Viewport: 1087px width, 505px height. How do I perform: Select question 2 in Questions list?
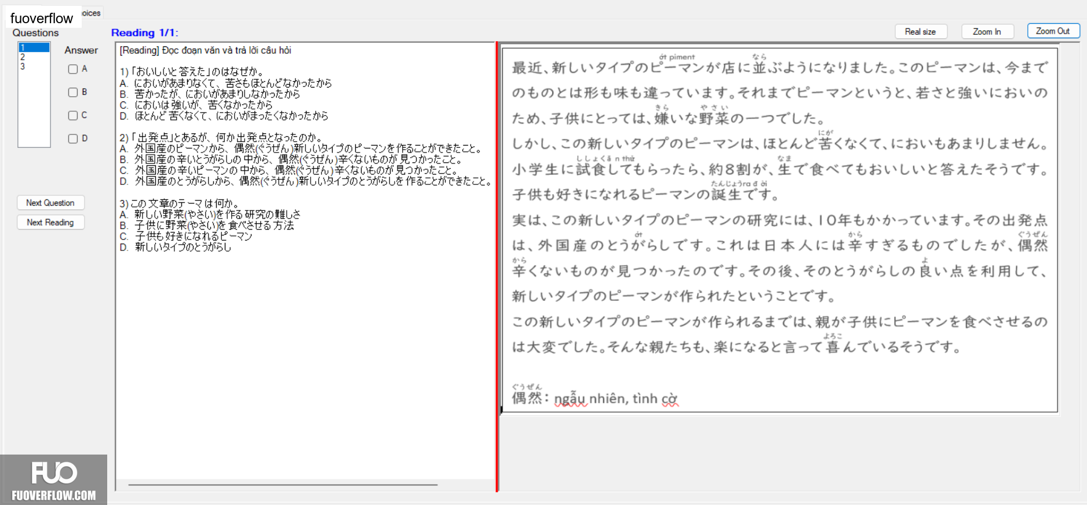click(34, 57)
